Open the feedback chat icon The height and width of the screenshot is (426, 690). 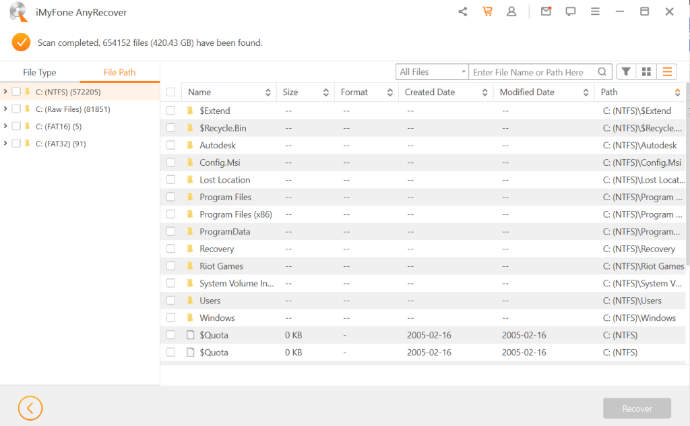tap(571, 11)
